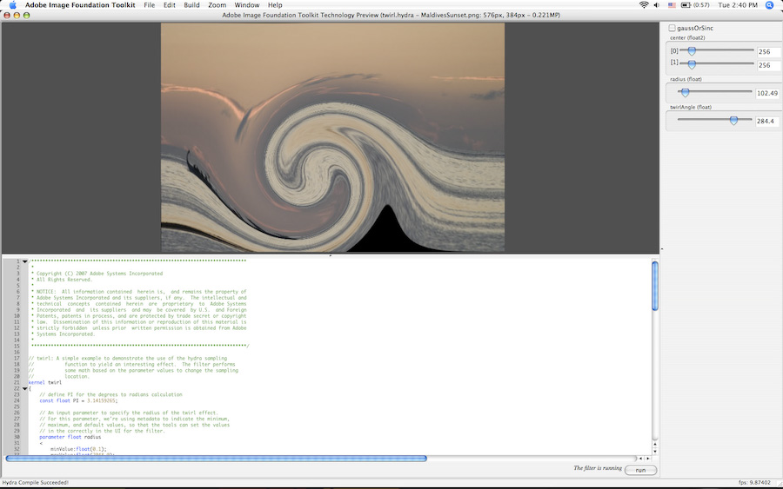783x489 pixels.
Task: Enable the gaussOrSinc checkbox
Action: point(672,29)
